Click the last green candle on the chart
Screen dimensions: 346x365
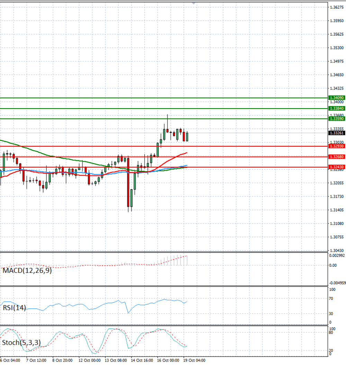point(187,137)
